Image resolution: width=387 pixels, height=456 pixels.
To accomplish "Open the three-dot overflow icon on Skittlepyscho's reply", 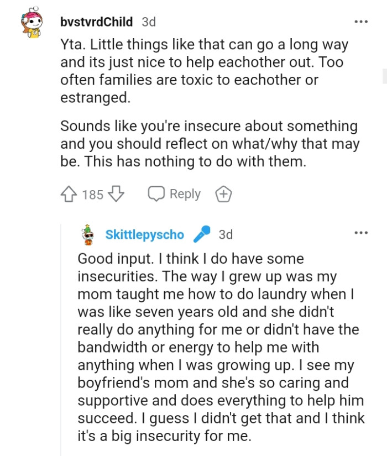I will click(x=361, y=233).
